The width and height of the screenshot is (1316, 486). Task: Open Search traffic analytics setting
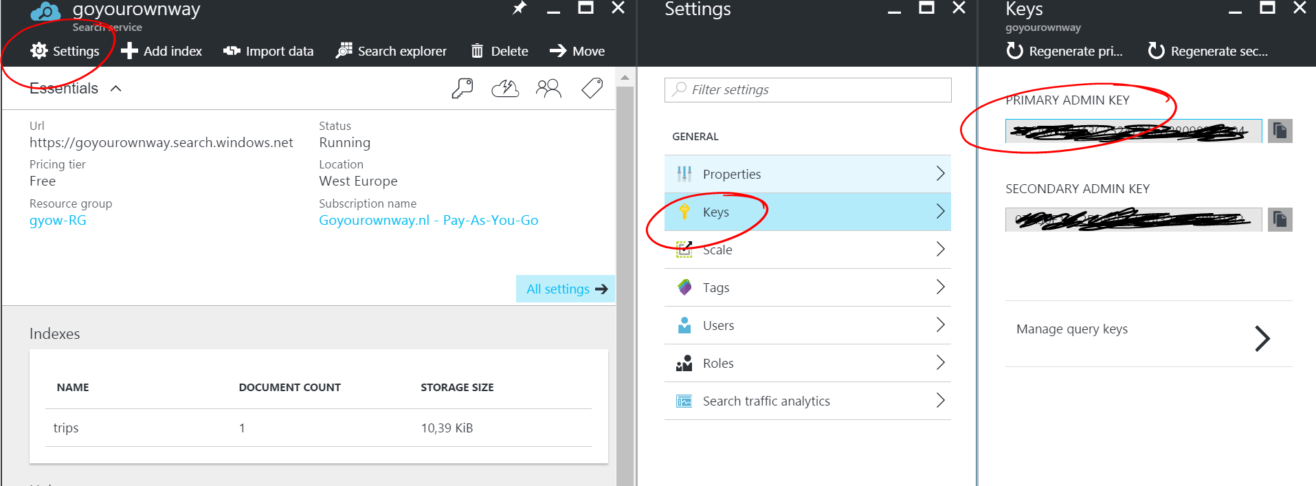click(808, 401)
